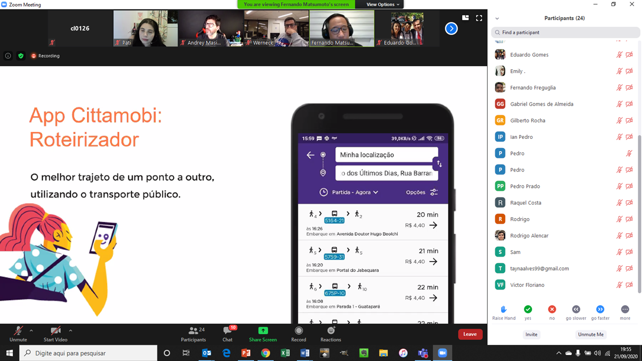This screenshot has height=361, width=642.
Task: Open PowerPoint from taskbar
Action: tap(246, 353)
